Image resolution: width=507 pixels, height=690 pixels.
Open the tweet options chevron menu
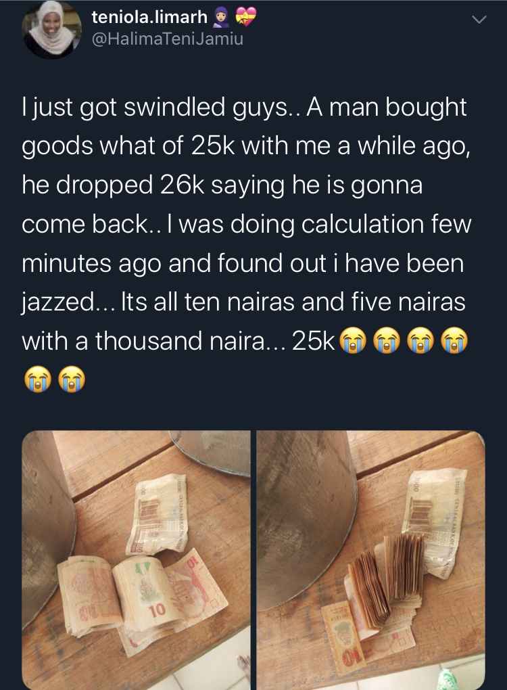coord(479,20)
